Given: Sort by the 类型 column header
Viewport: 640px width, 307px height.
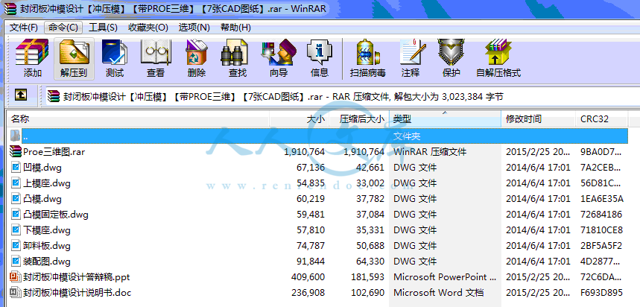Looking at the screenshot, I should pyautogui.click(x=445, y=118).
